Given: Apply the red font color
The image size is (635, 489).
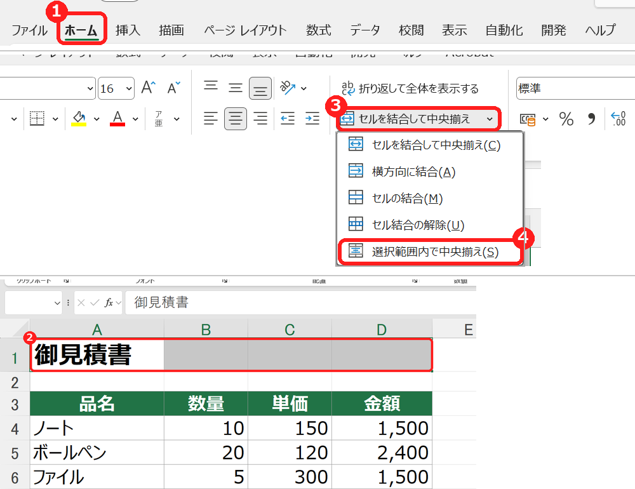Looking at the screenshot, I should tap(117, 119).
